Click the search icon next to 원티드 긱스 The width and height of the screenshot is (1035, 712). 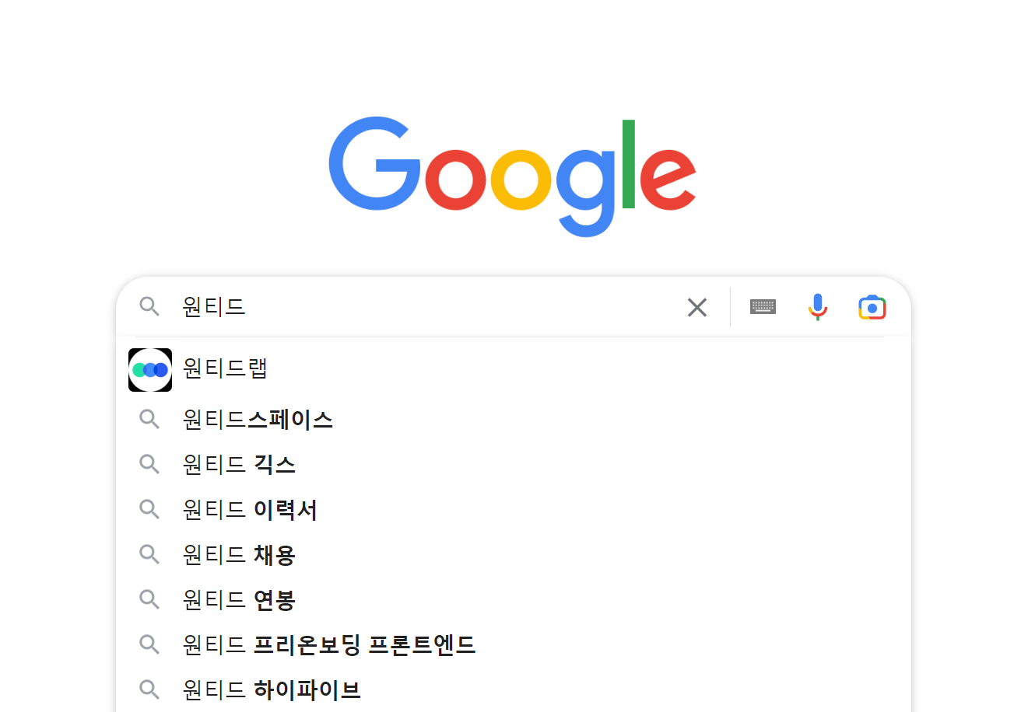point(149,465)
